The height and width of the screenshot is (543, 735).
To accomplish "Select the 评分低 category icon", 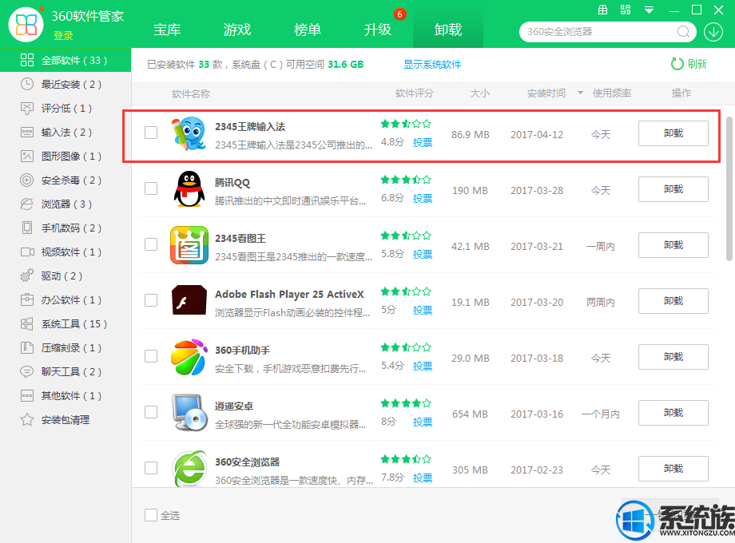I will tap(27, 109).
